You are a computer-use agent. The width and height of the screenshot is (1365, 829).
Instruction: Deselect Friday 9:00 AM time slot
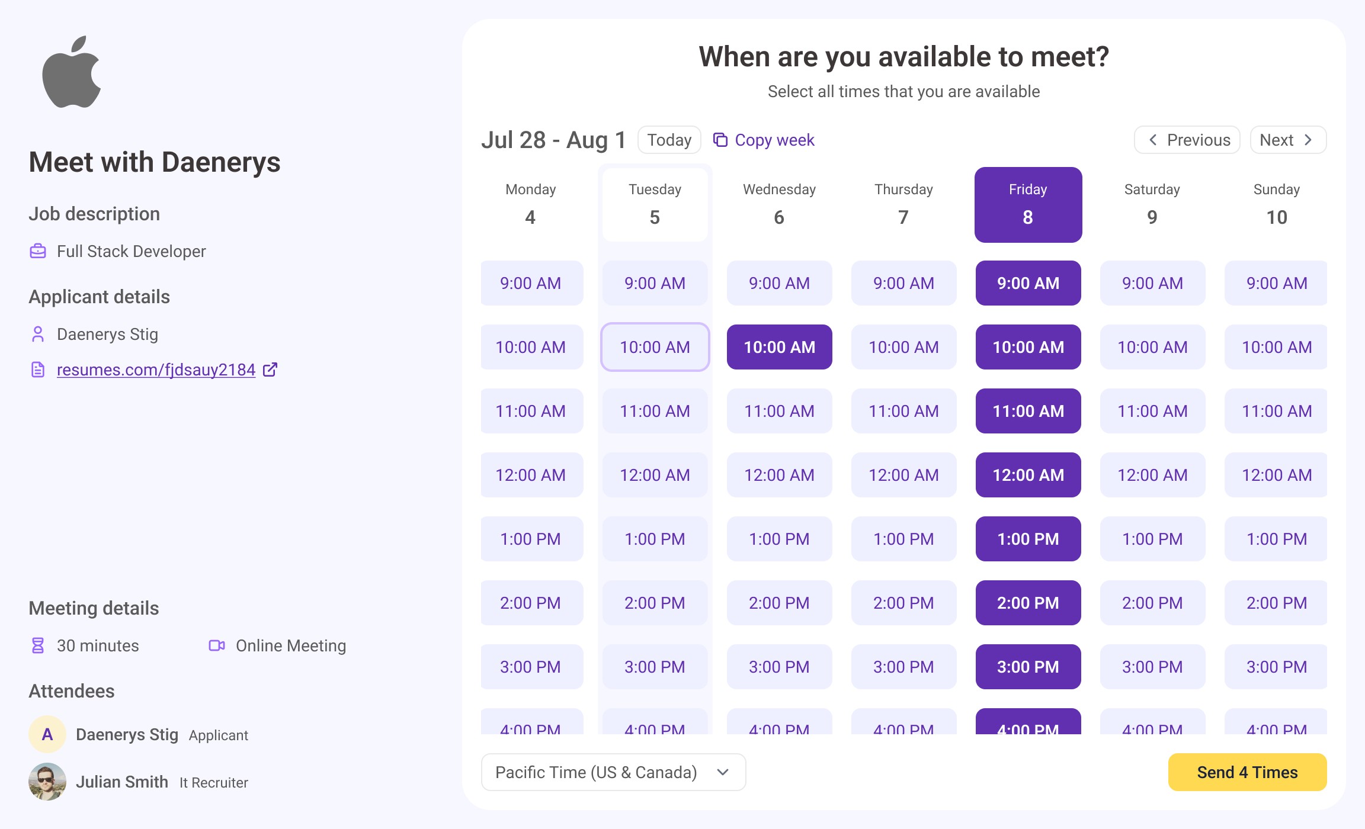[x=1028, y=283]
